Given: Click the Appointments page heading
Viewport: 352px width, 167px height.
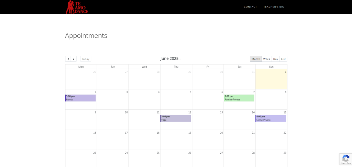Looking at the screenshot, I should 86,35.
